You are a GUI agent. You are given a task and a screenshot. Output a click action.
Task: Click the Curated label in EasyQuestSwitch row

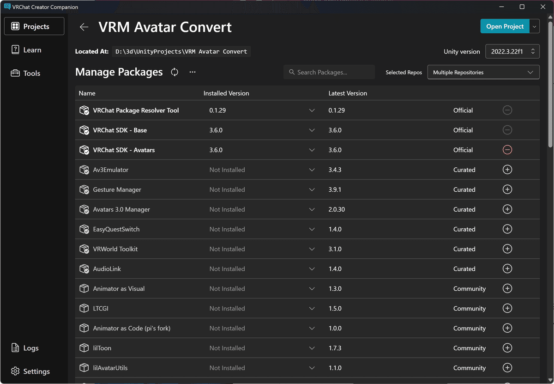click(464, 229)
